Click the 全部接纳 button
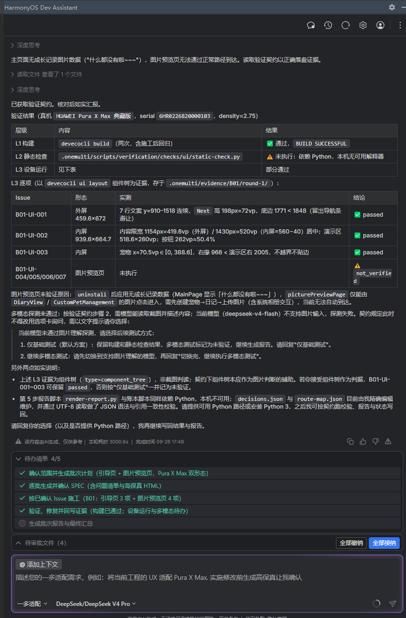The height and width of the screenshot is (618, 406). [x=384, y=543]
